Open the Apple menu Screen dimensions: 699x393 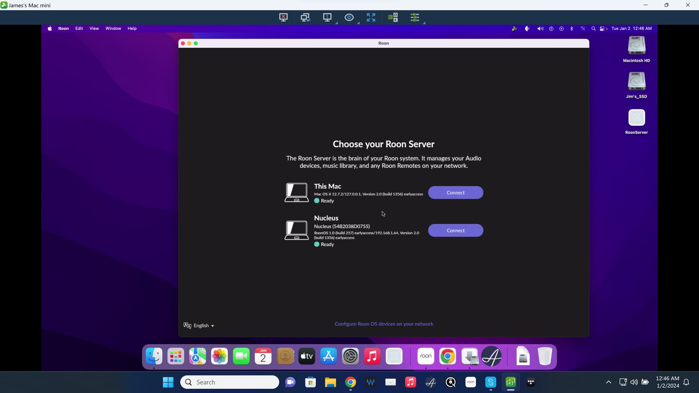pos(50,28)
